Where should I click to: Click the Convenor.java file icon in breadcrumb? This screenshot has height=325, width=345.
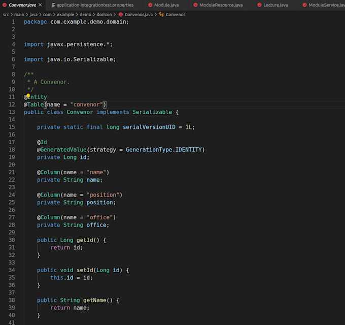pos(121,15)
